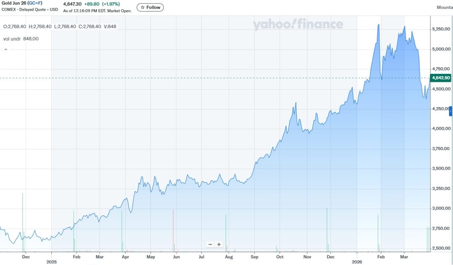Click the V:848 volume readout
The height and width of the screenshot is (265, 453).
110,27
